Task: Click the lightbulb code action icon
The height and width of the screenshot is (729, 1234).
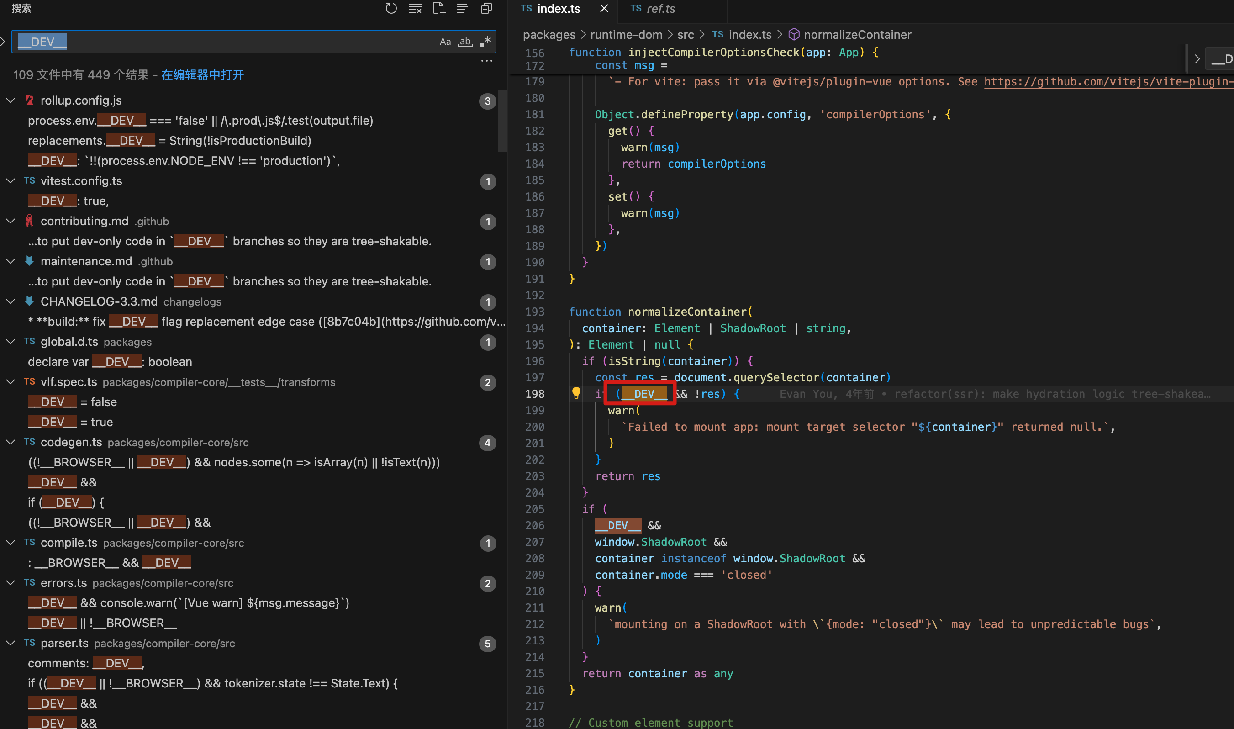Action: (x=576, y=393)
